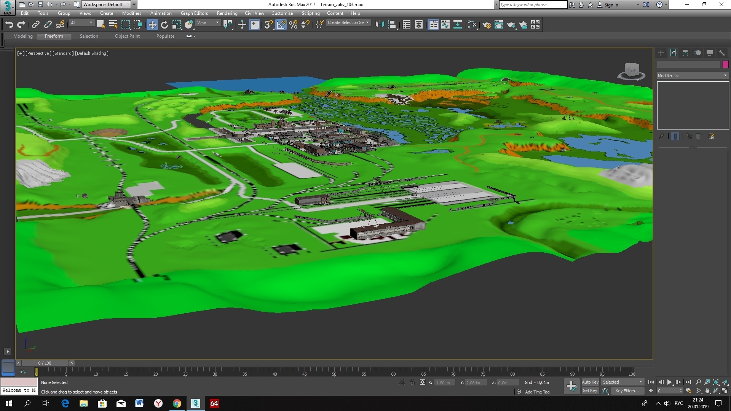Expand the Modifier List dropdown
Image resolution: width=731 pixels, height=411 pixels.
[693, 76]
